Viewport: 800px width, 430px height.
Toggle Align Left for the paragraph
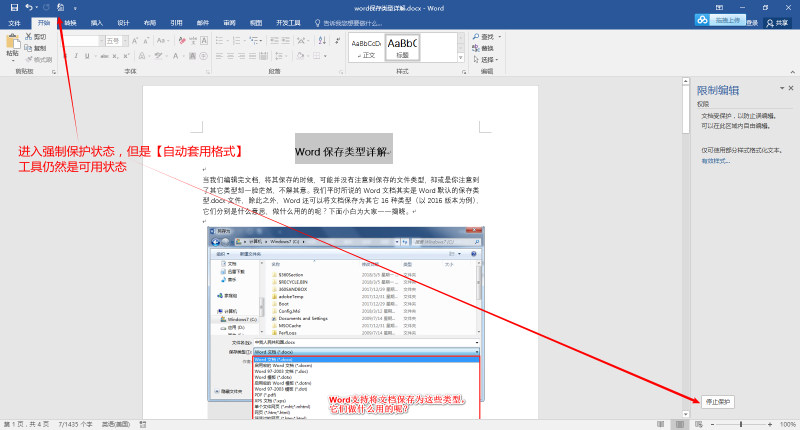pos(219,56)
